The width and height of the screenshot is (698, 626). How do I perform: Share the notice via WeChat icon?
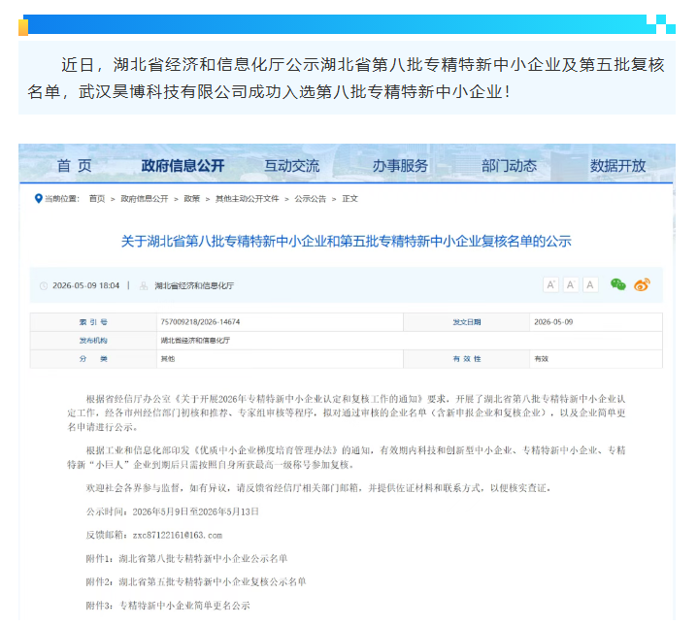coord(617,284)
